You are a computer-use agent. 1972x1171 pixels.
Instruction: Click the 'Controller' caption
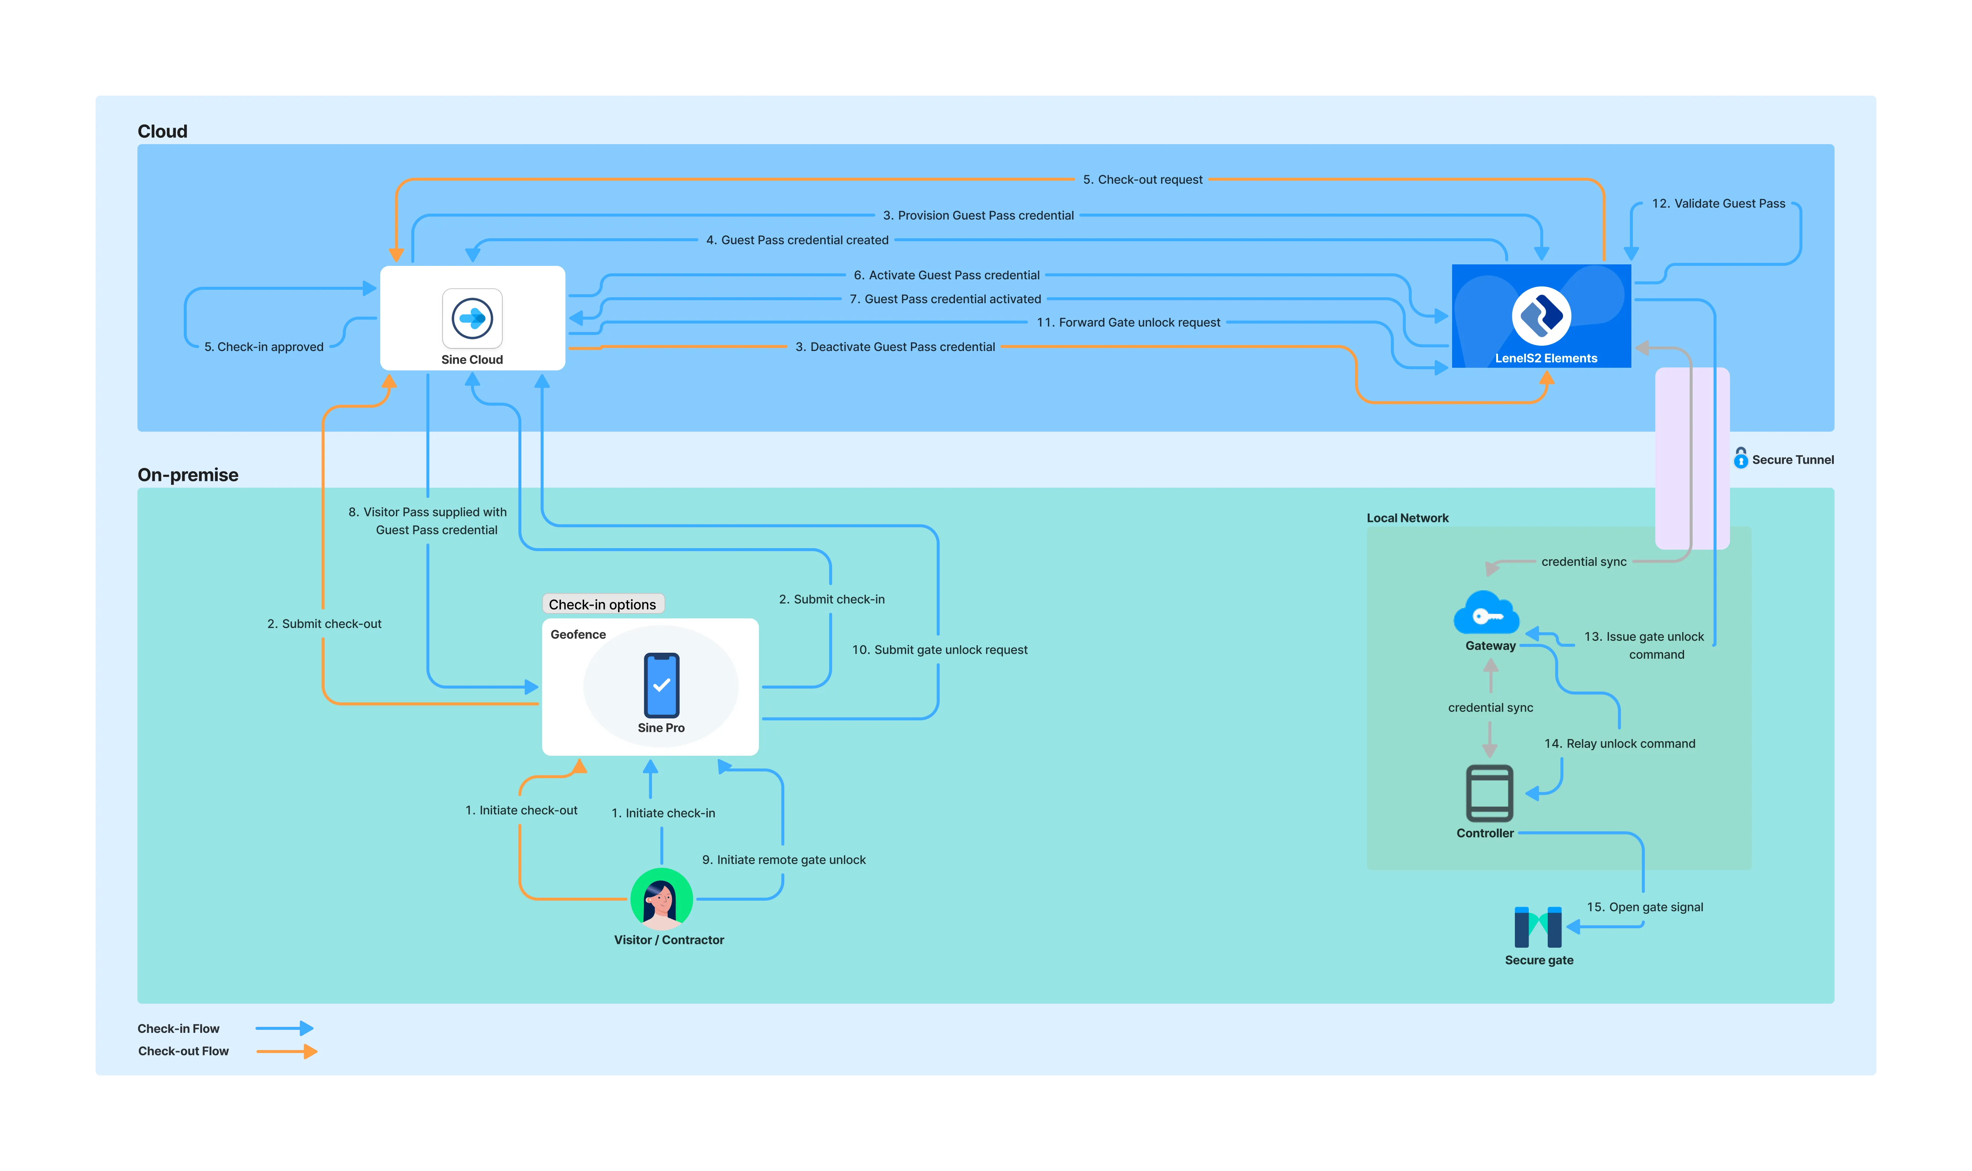pos(1484,834)
